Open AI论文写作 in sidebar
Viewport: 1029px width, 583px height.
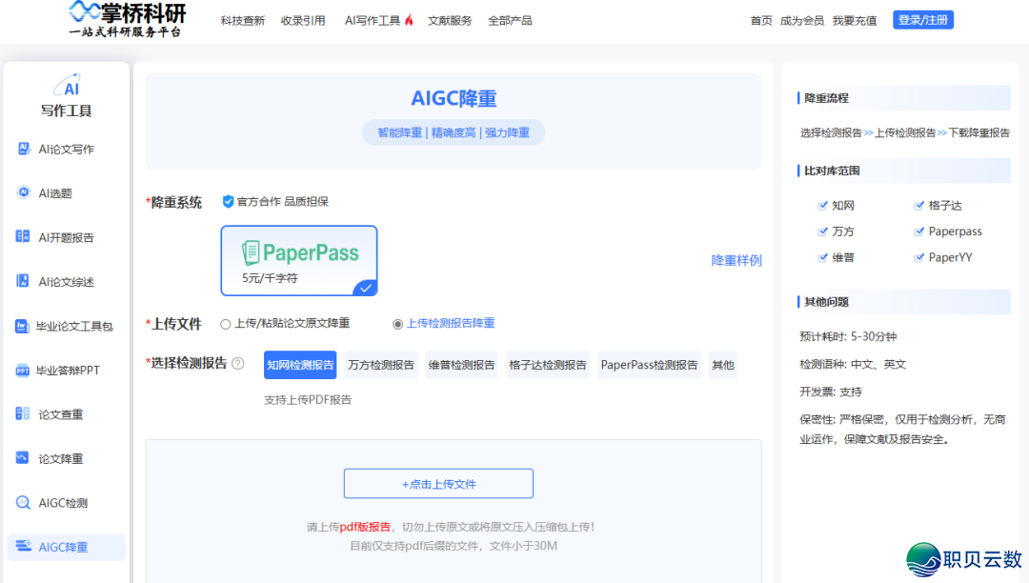pos(66,149)
